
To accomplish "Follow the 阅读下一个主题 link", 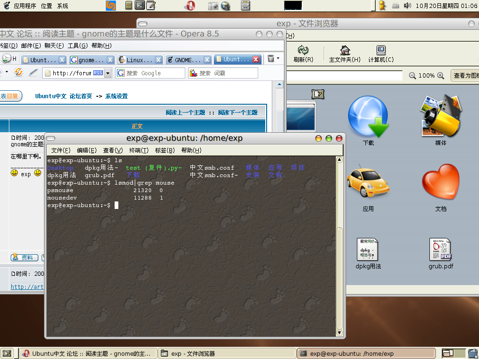I will [238, 113].
